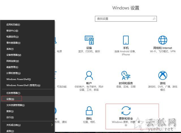Click the 时间和语言 title text

[126, 83]
